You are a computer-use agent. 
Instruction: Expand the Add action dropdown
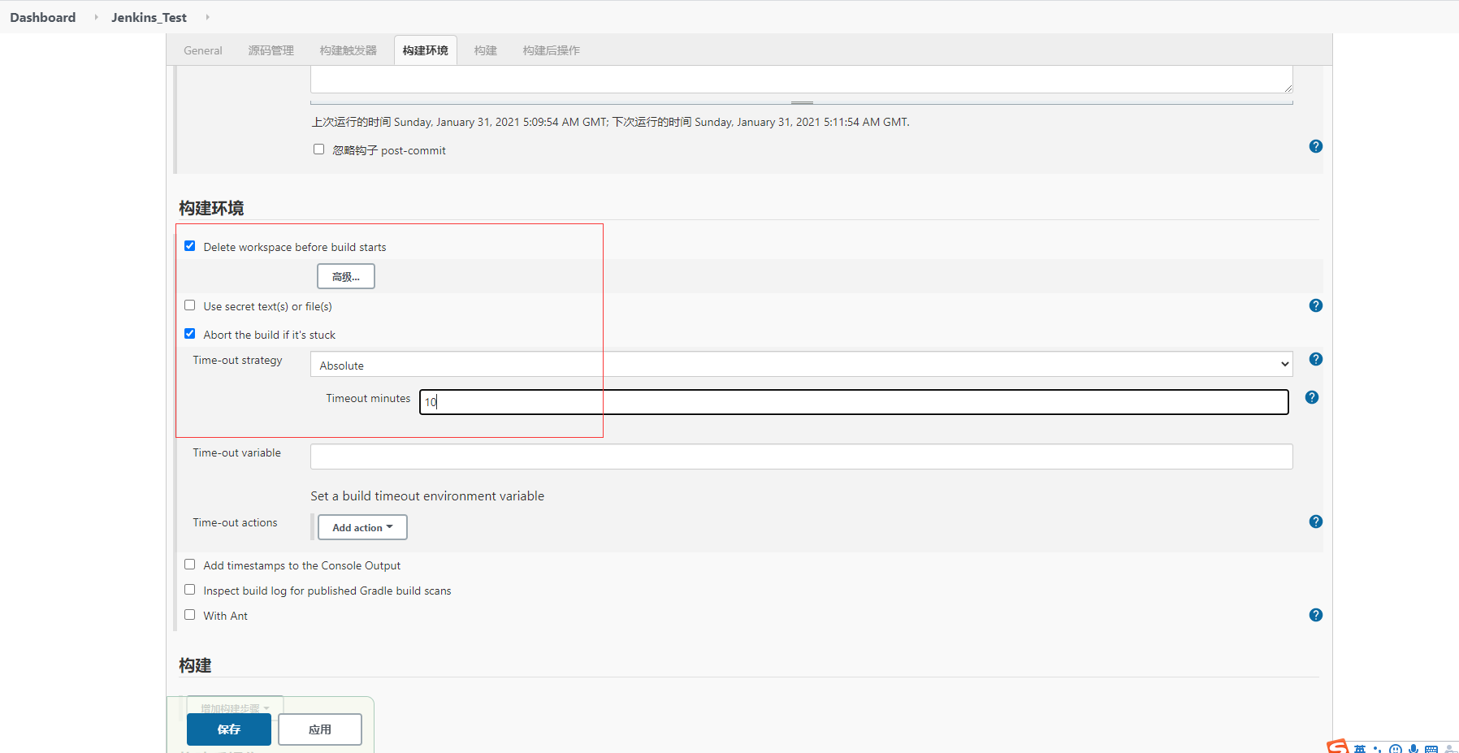tap(362, 527)
